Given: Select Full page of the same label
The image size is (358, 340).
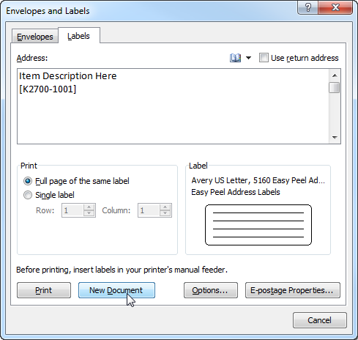Looking at the screenshot, I should click(28, 181).
